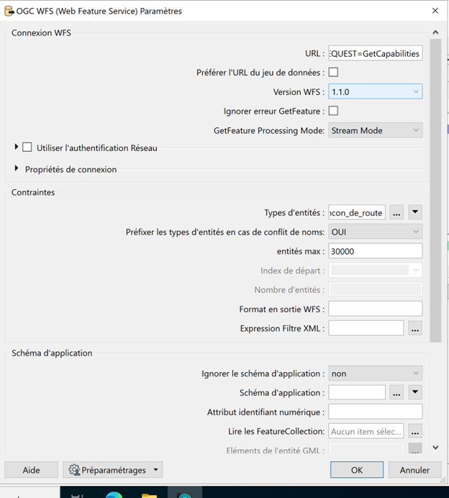Click the OGC WFS title bar icon

tap(9, 11)
